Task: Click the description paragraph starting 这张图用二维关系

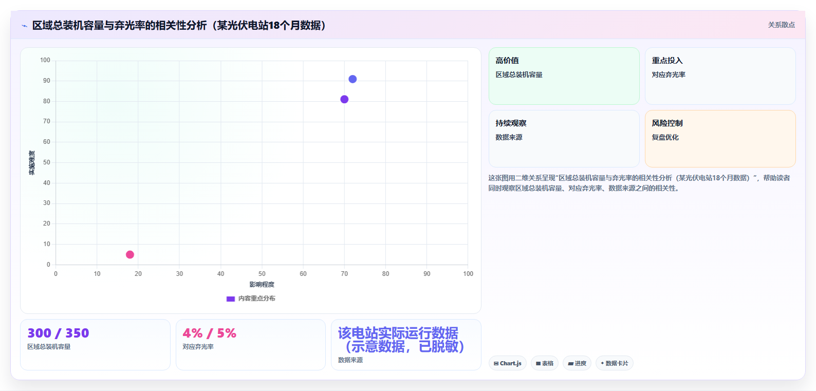Action: point(639,183)
